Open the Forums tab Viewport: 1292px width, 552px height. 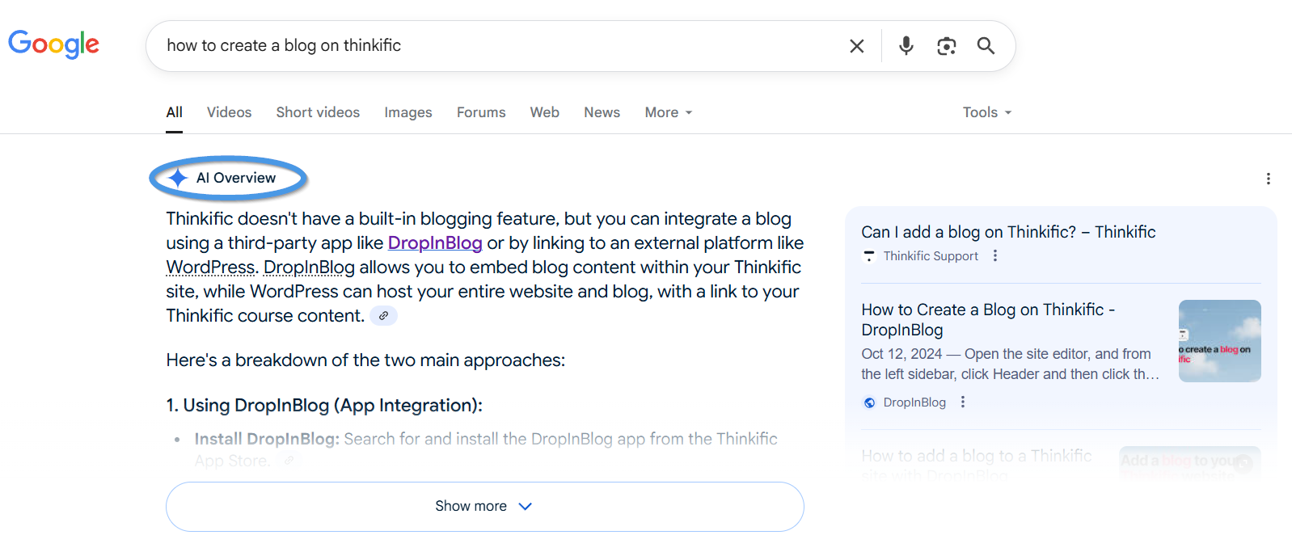click(x=481, y=112)
